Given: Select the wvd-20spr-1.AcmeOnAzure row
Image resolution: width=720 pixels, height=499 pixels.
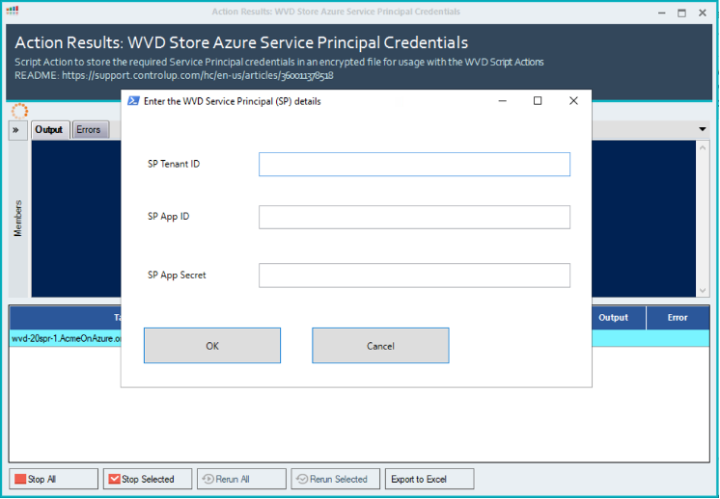Looking at the screenshot, I should (x=359, y=339).
